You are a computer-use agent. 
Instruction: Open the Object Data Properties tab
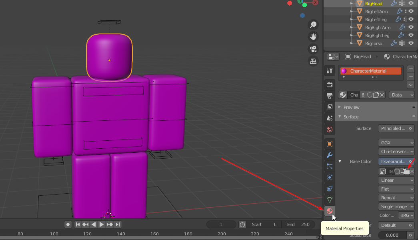[x=330, y=200]
